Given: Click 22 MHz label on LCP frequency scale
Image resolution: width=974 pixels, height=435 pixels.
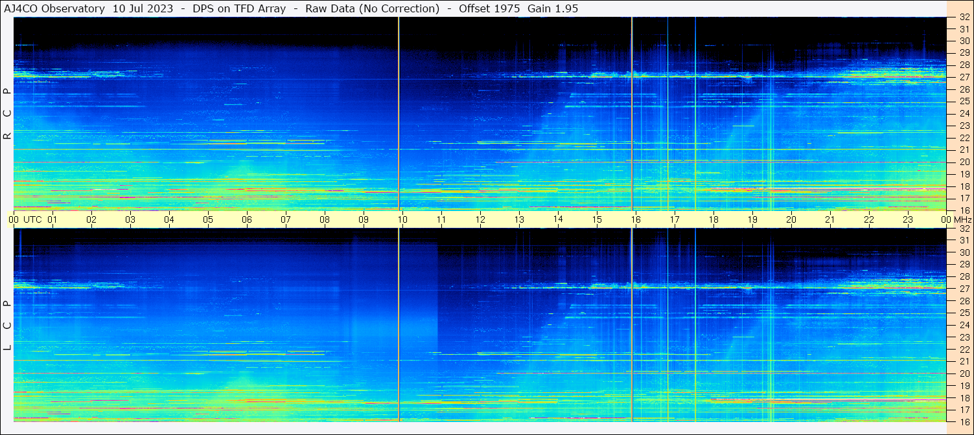Looking at the screenshot, I should click(x=964, y=350).
